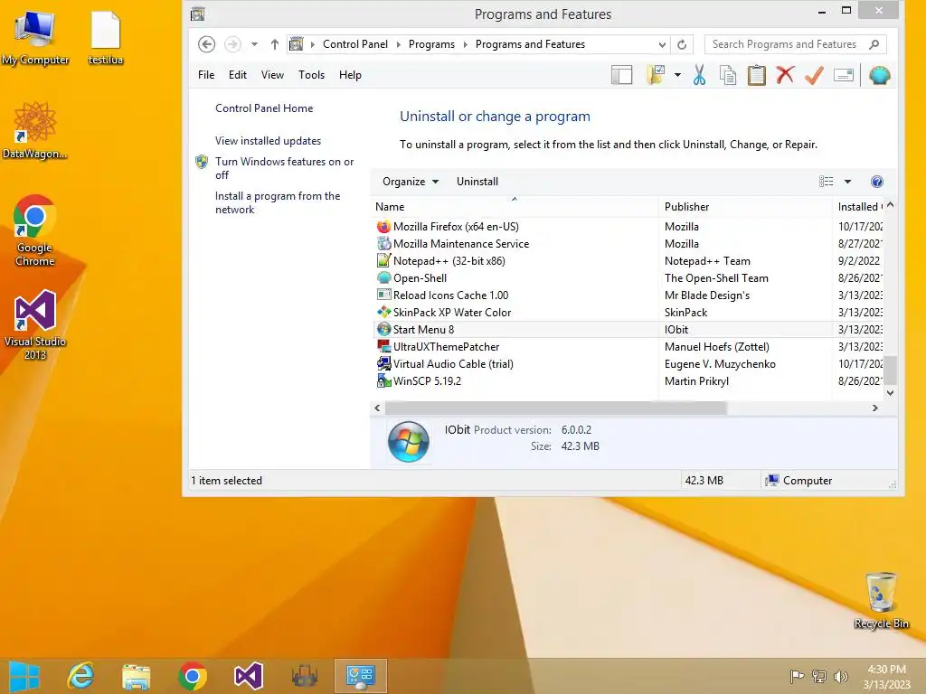Open the Tools menu
Screen dimensions: 926x694
pyautogui.click(x=311, y=75)
